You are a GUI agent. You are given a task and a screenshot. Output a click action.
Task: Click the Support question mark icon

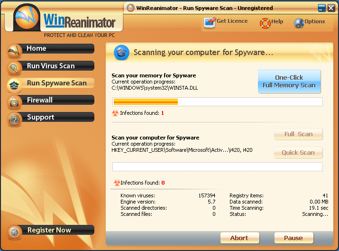15,119
